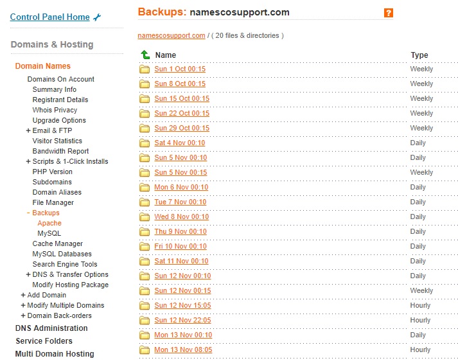Image resolution: width=458 pixels, height=363 pixels.
Task: Click folder icon for Sun 5 Nov 00:15
Action: pos(145,173)
